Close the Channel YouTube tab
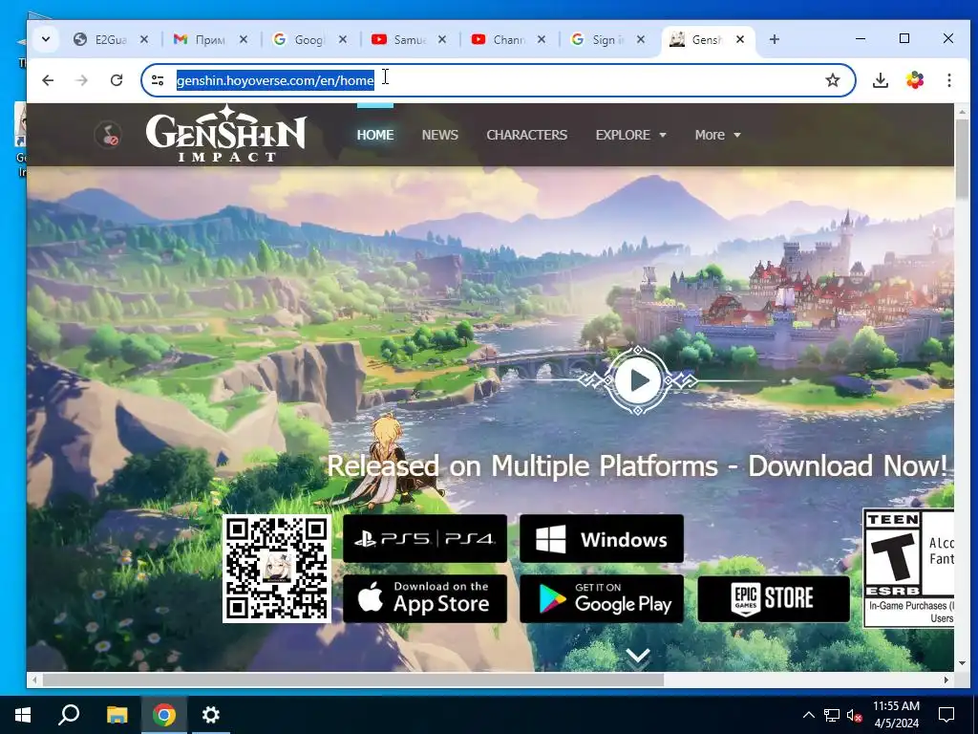Screen dimensions: 978x734 [x=542, y=39]
